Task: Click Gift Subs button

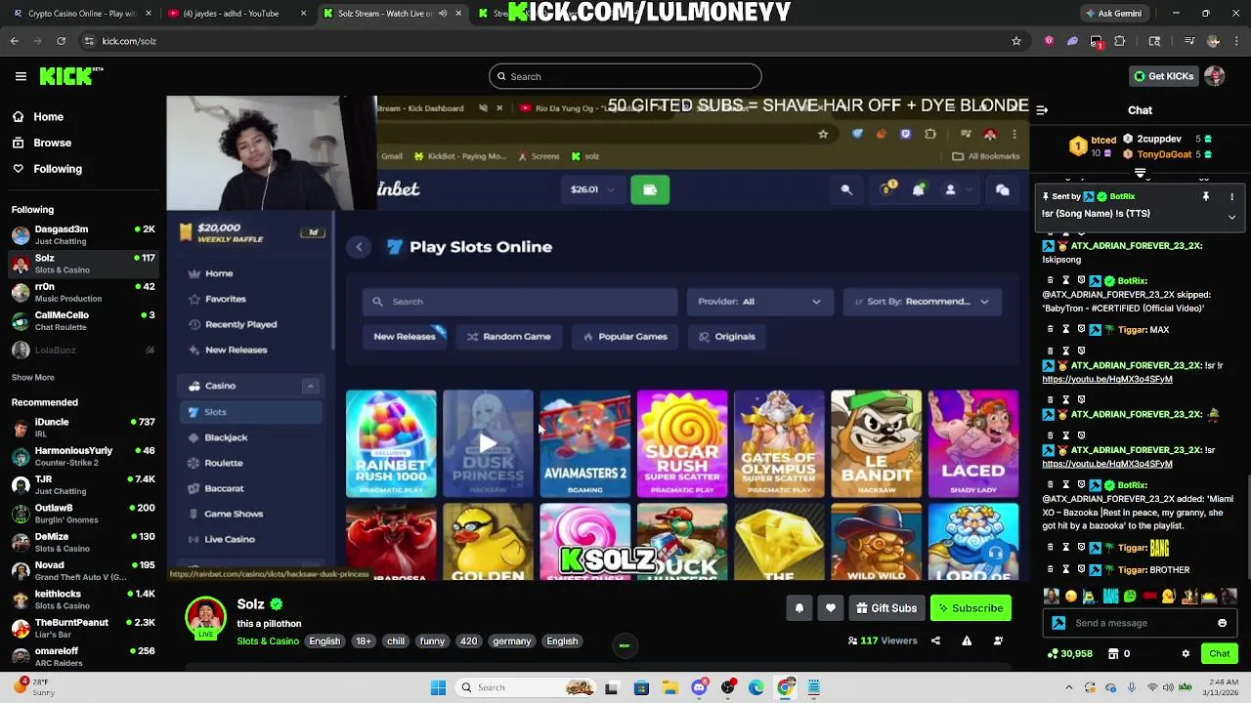Action: [885, 608]
